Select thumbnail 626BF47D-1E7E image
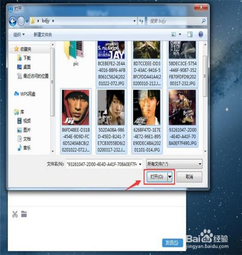The image size is (242, 255). coord(147,121)
